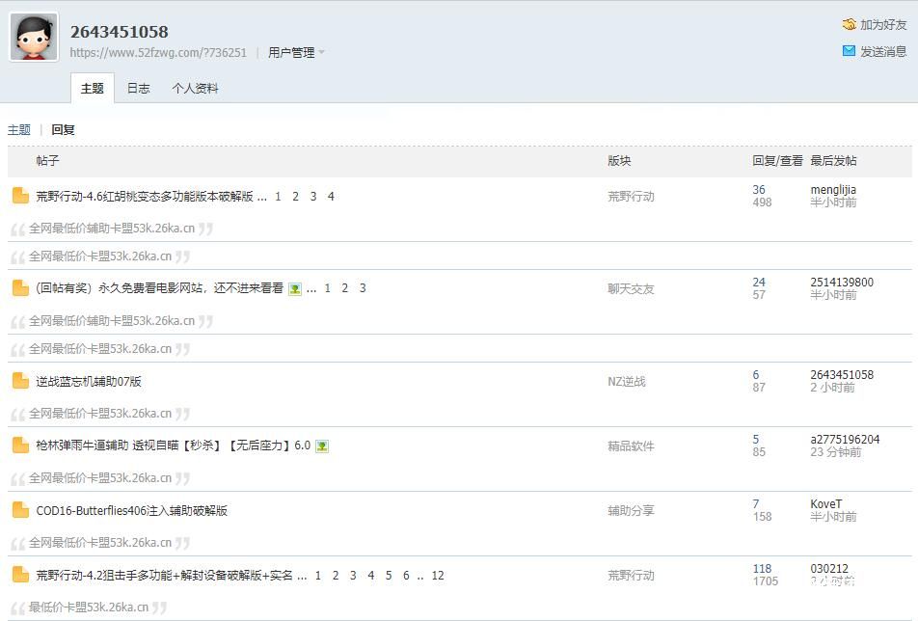Click the send message envelope icon

(x=849, y=51)
